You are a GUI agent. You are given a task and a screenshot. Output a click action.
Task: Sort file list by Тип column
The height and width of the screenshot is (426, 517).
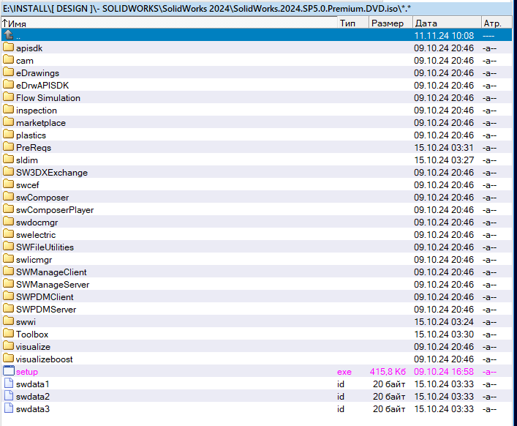(353, 23)
